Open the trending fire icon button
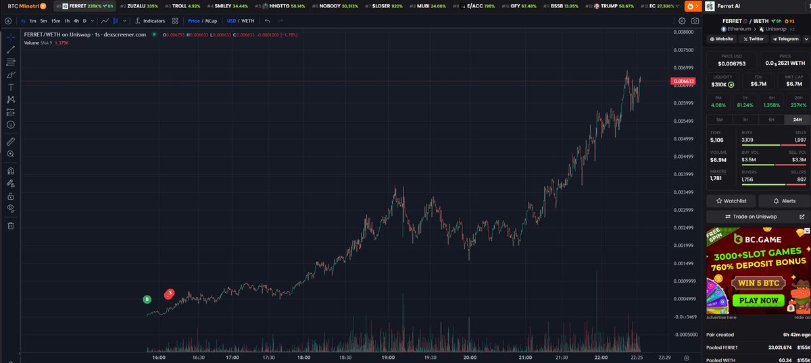Image resolution: width=811 pixels, height=363 pixels. tap(694, 6)
